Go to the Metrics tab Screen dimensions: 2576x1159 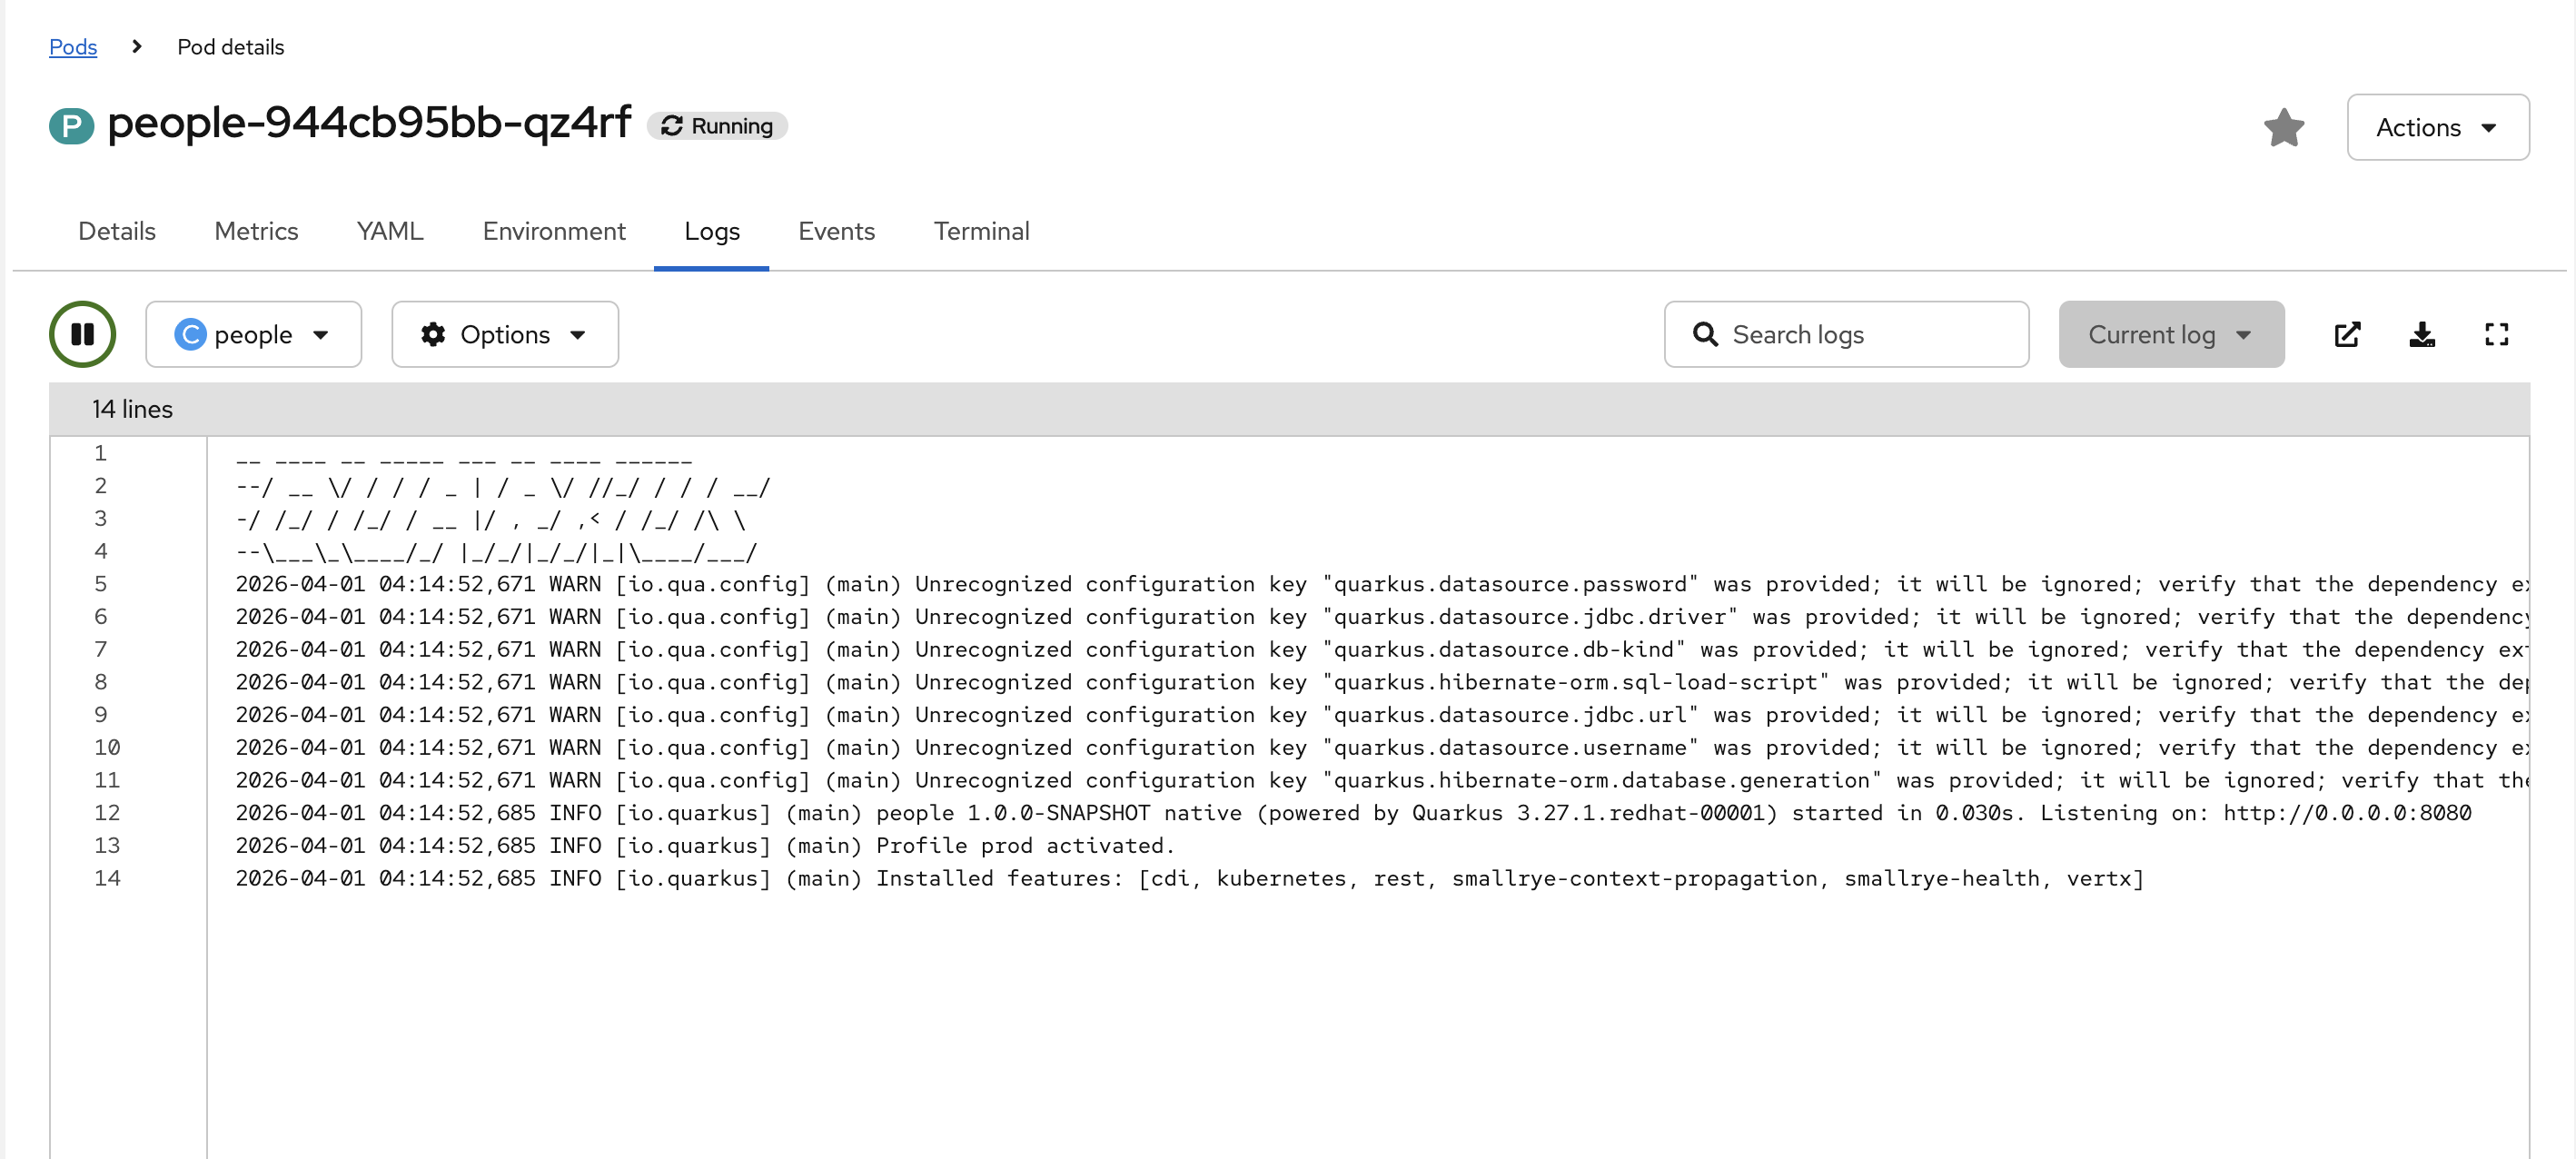(256, 231)
